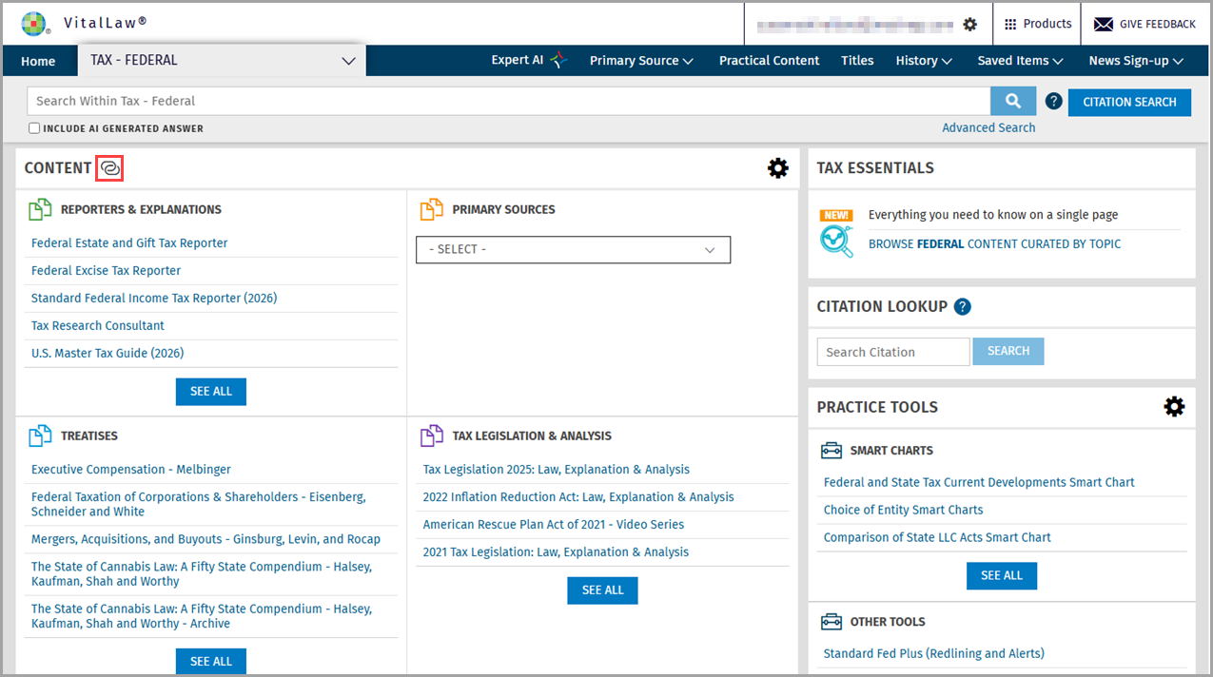Click the Citation Lookup Search button
The width and height of the screenshot is (1213, 677).
pyautogui.click(x=1008, y=351)
